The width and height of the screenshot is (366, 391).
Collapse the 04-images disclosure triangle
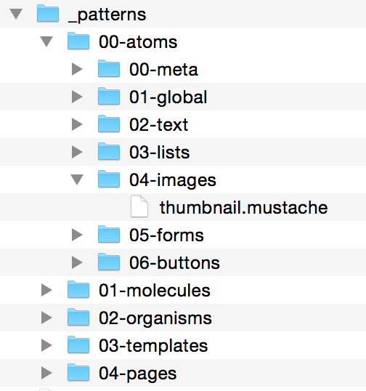(77, 180)
